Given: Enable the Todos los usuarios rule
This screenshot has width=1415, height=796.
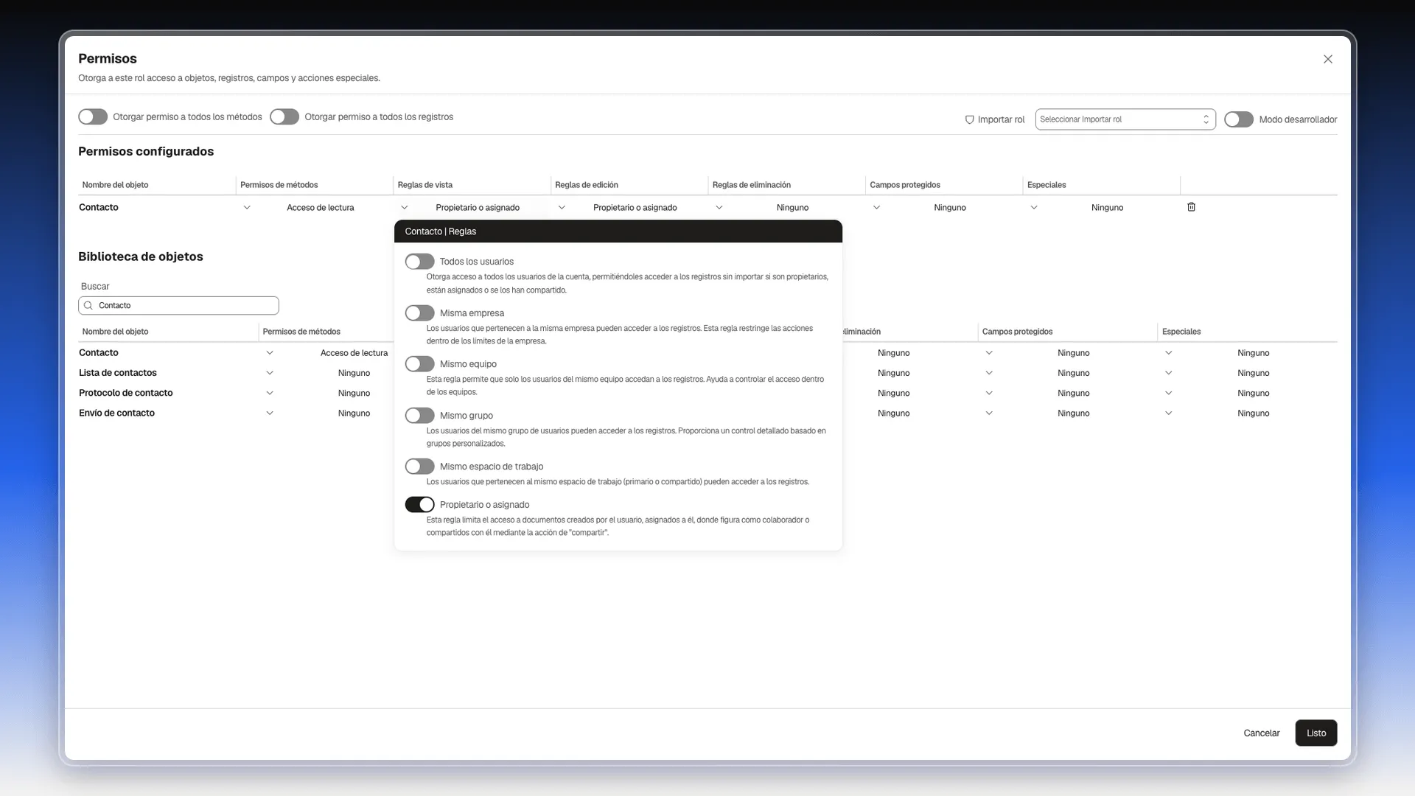Looking at the screenshot, I should 419,262.
